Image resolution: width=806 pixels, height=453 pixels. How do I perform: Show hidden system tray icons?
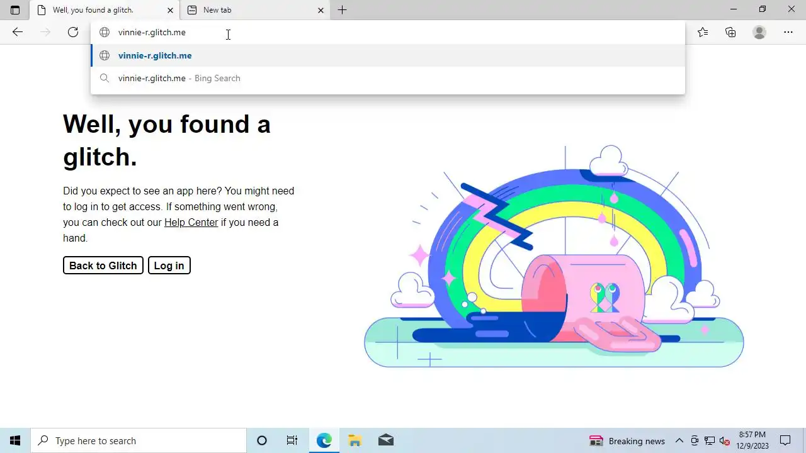coord(679,440)
